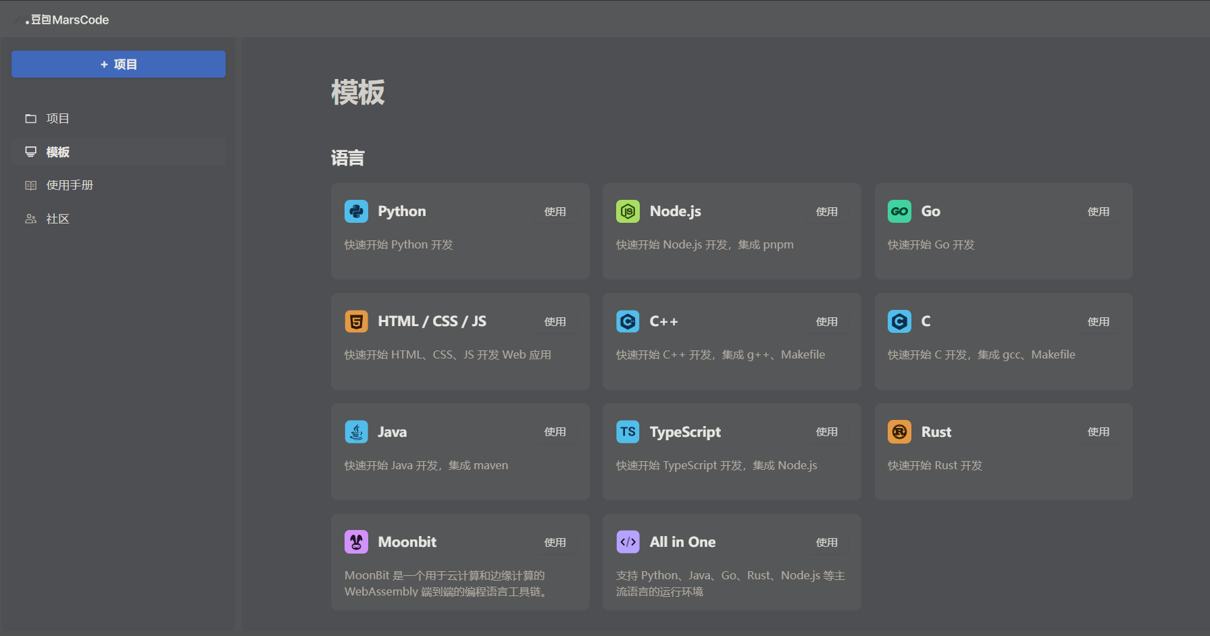Click the TypeScript TS icon

pos(628,431)
